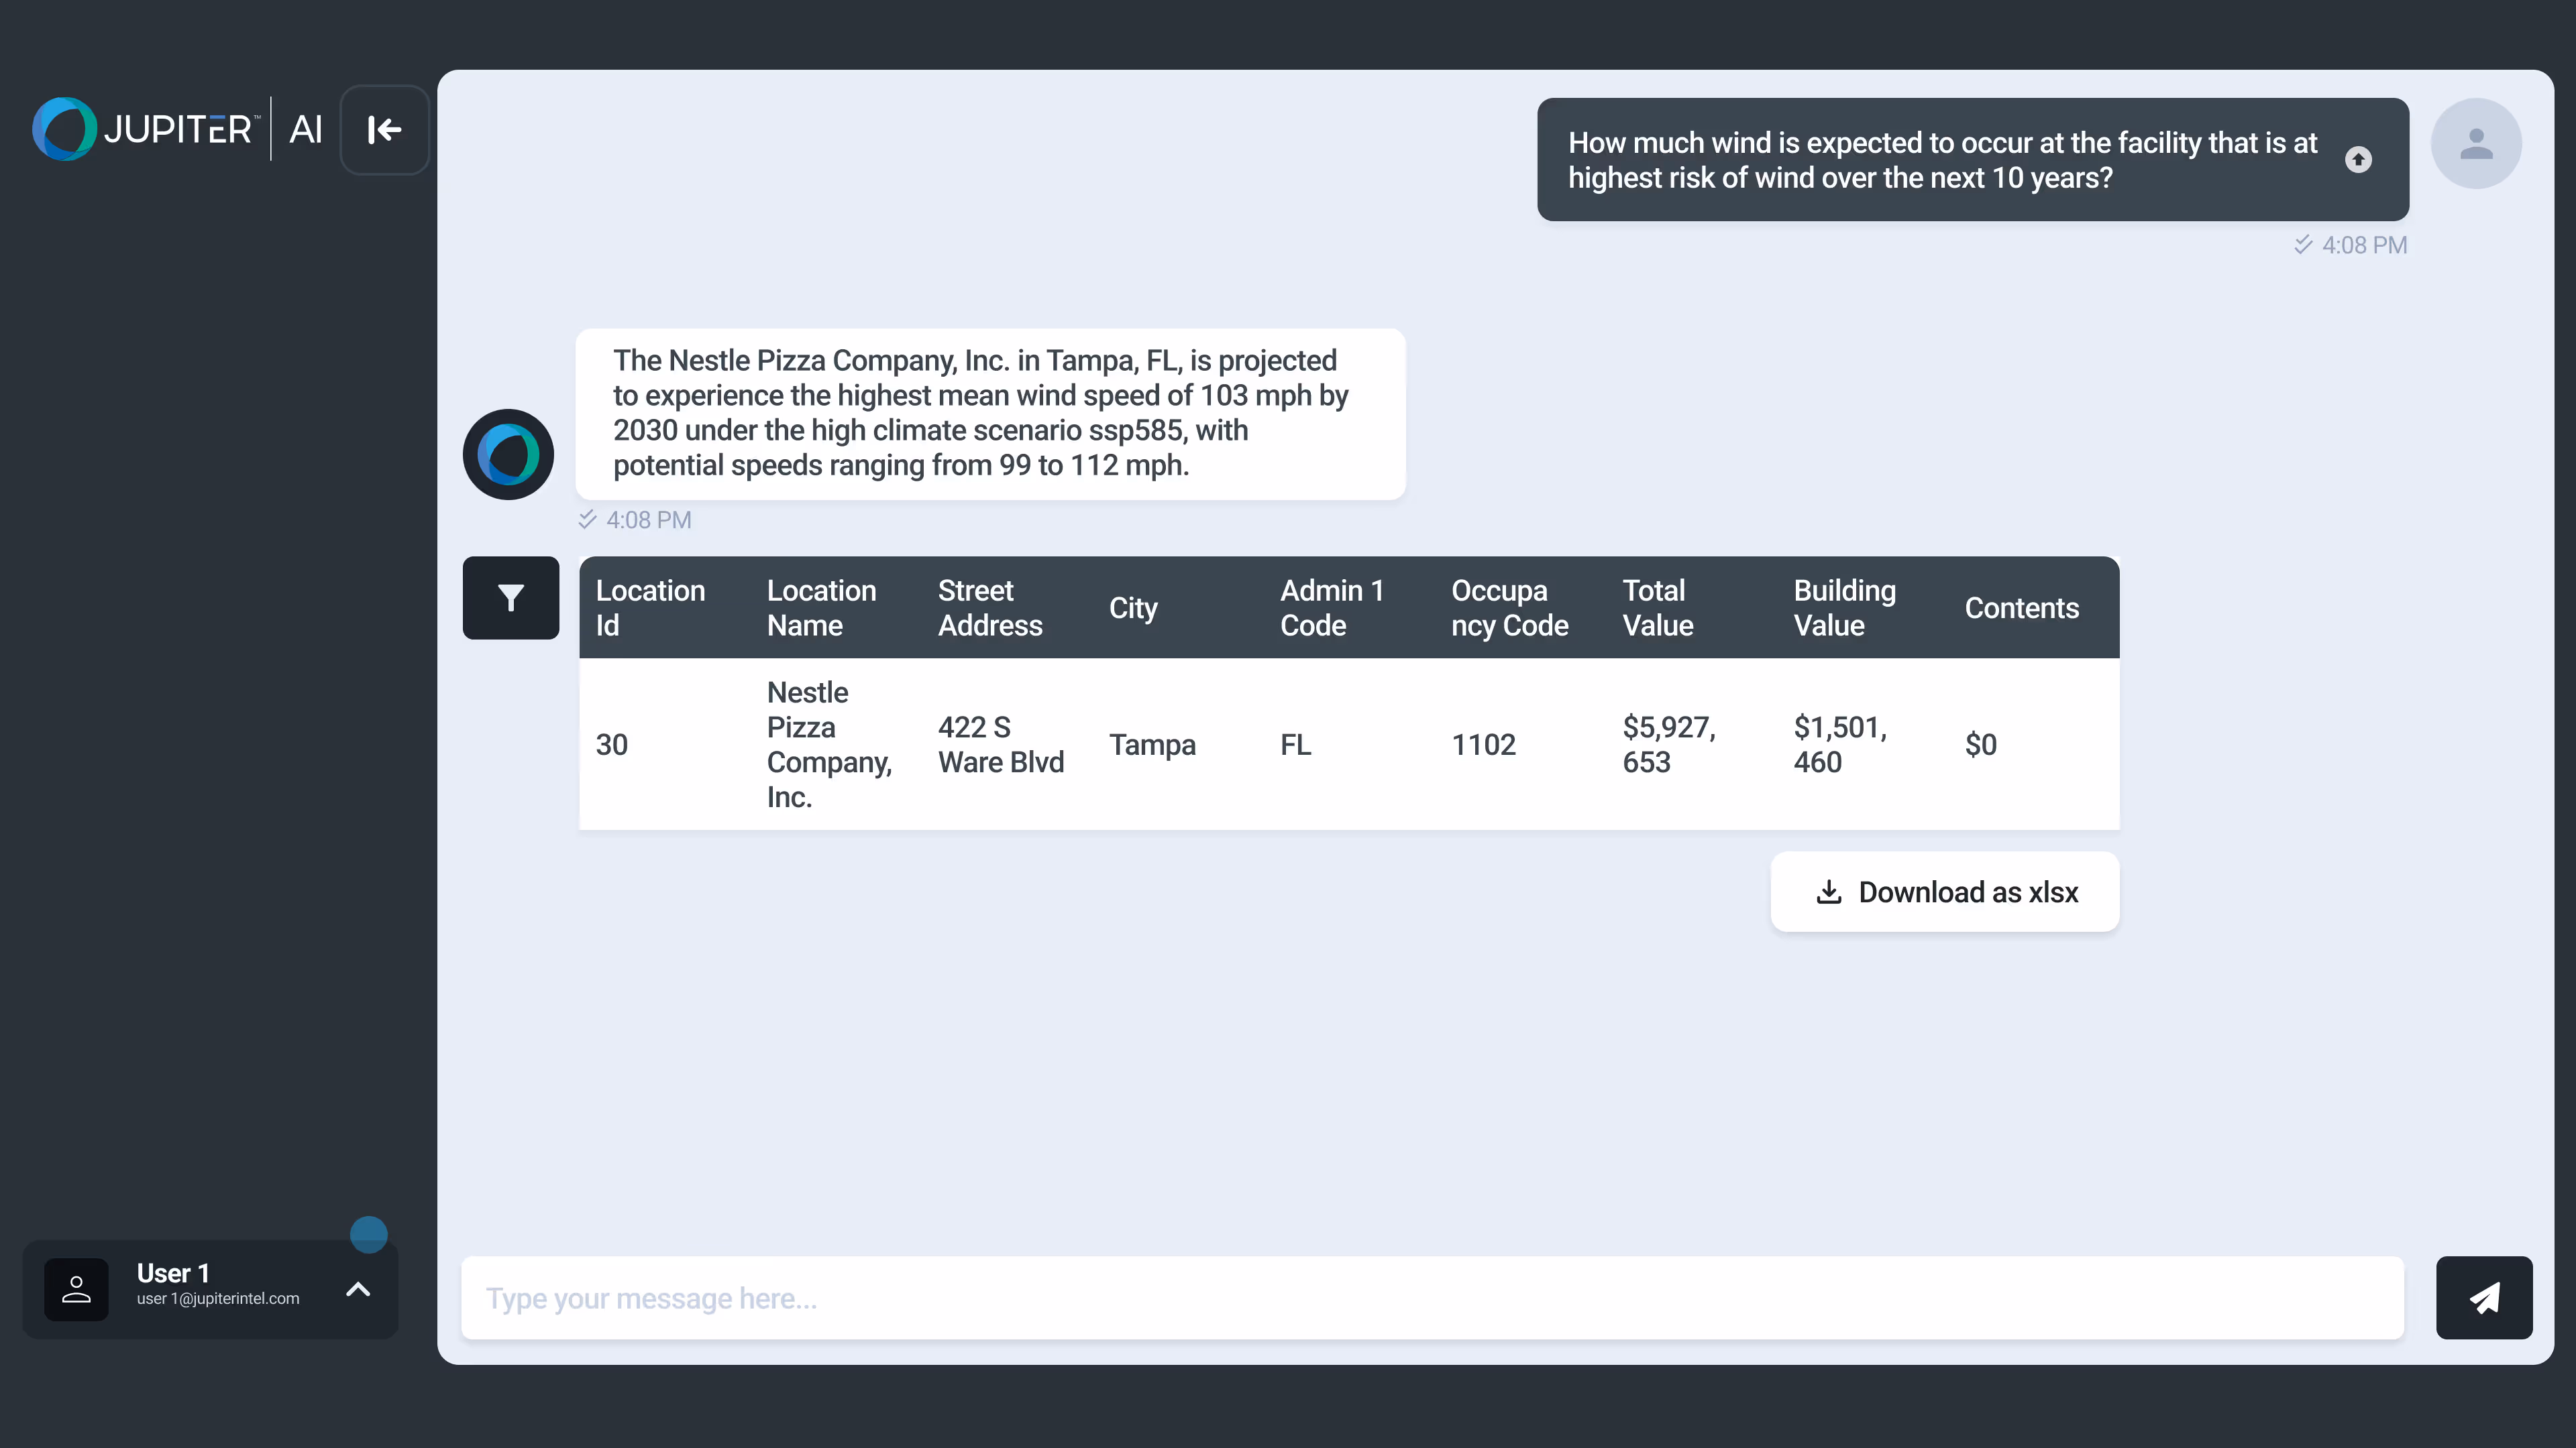Click the blue notification dot in sidebar

click(x=368, y=1234)
